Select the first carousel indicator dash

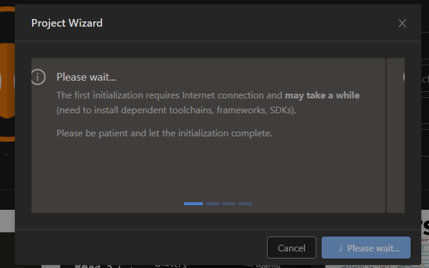click(193, 203)
